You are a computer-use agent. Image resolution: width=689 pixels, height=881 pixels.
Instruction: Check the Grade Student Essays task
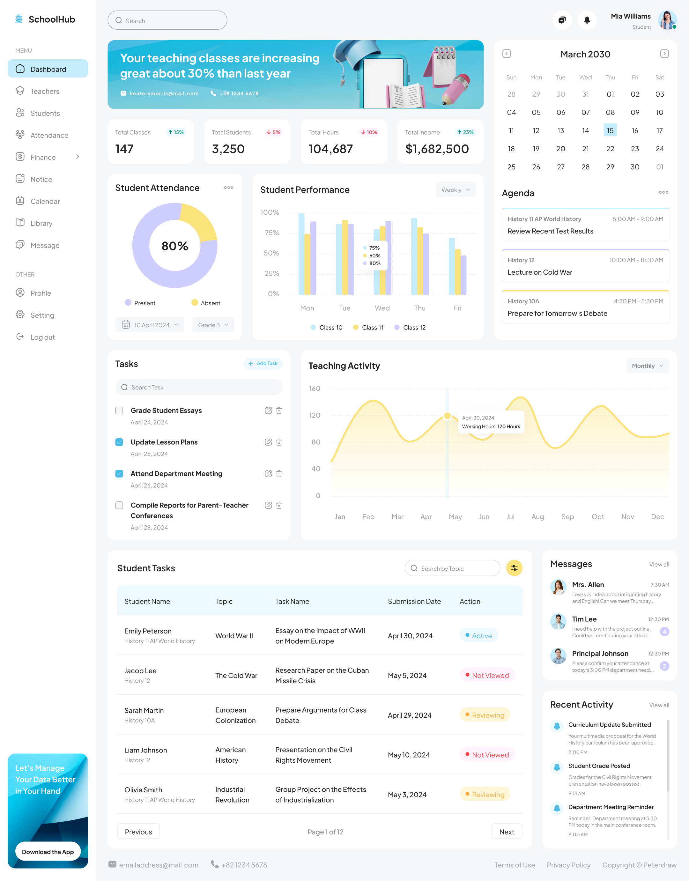pyautogui.click(x=119, y=410)
